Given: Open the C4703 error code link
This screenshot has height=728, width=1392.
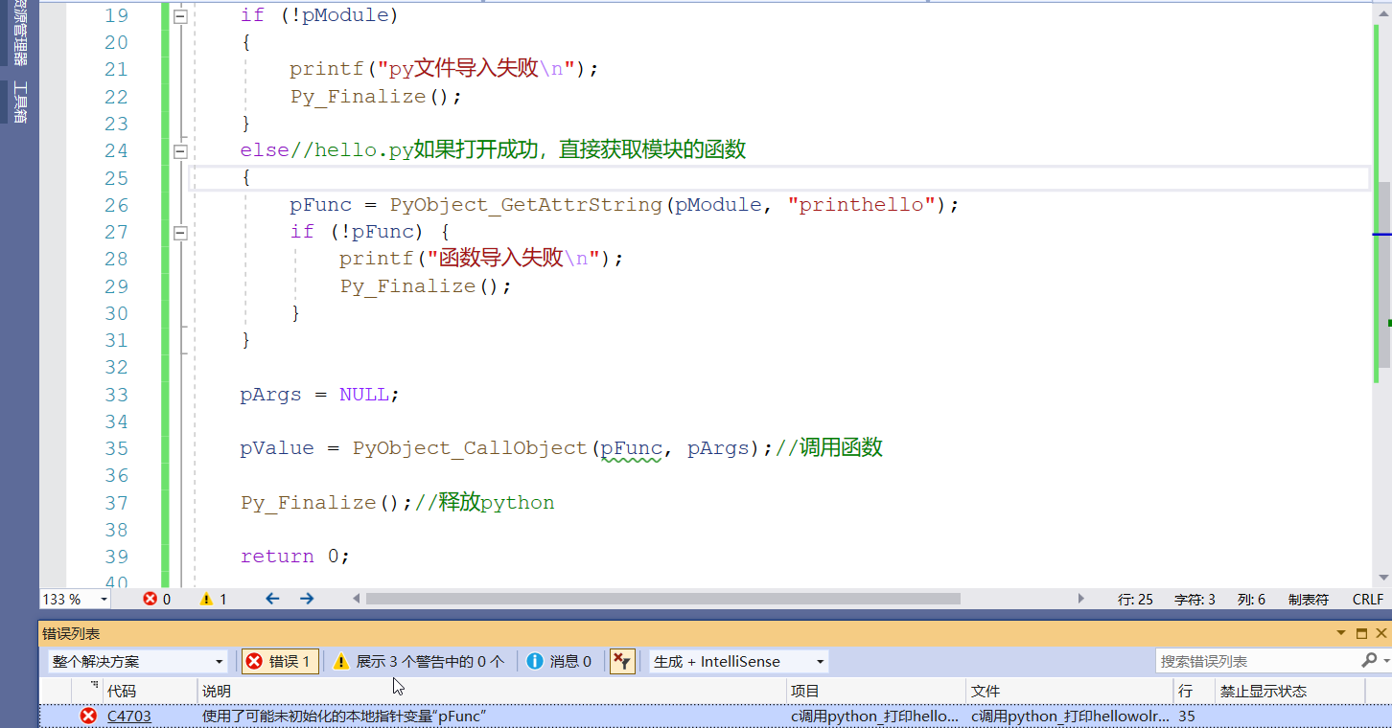Looking at the screenshot, I should [x=128, y=716].
